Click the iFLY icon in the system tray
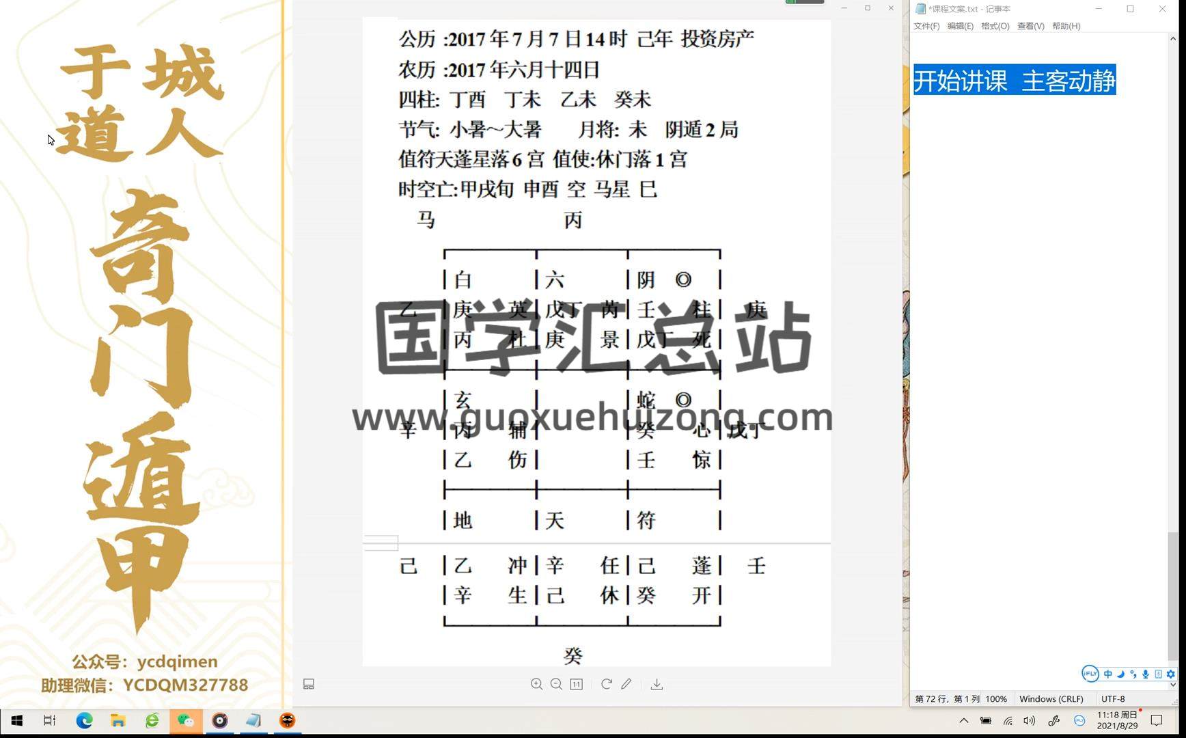 click(x=1079, y=720)
